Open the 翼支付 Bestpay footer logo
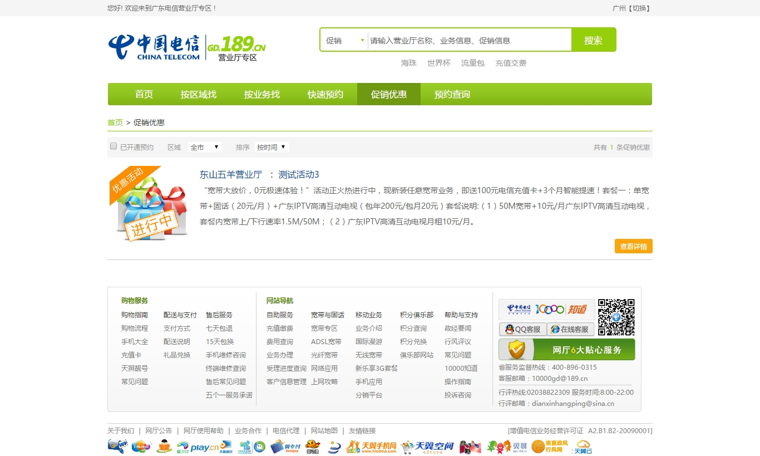The width and height of the screenshot is (760, 456). tap(285, 447)
